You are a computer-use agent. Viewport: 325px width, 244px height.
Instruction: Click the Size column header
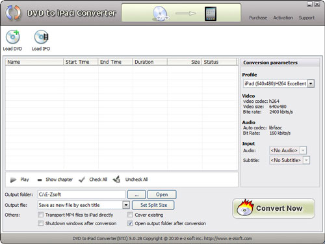click(185, 62)
